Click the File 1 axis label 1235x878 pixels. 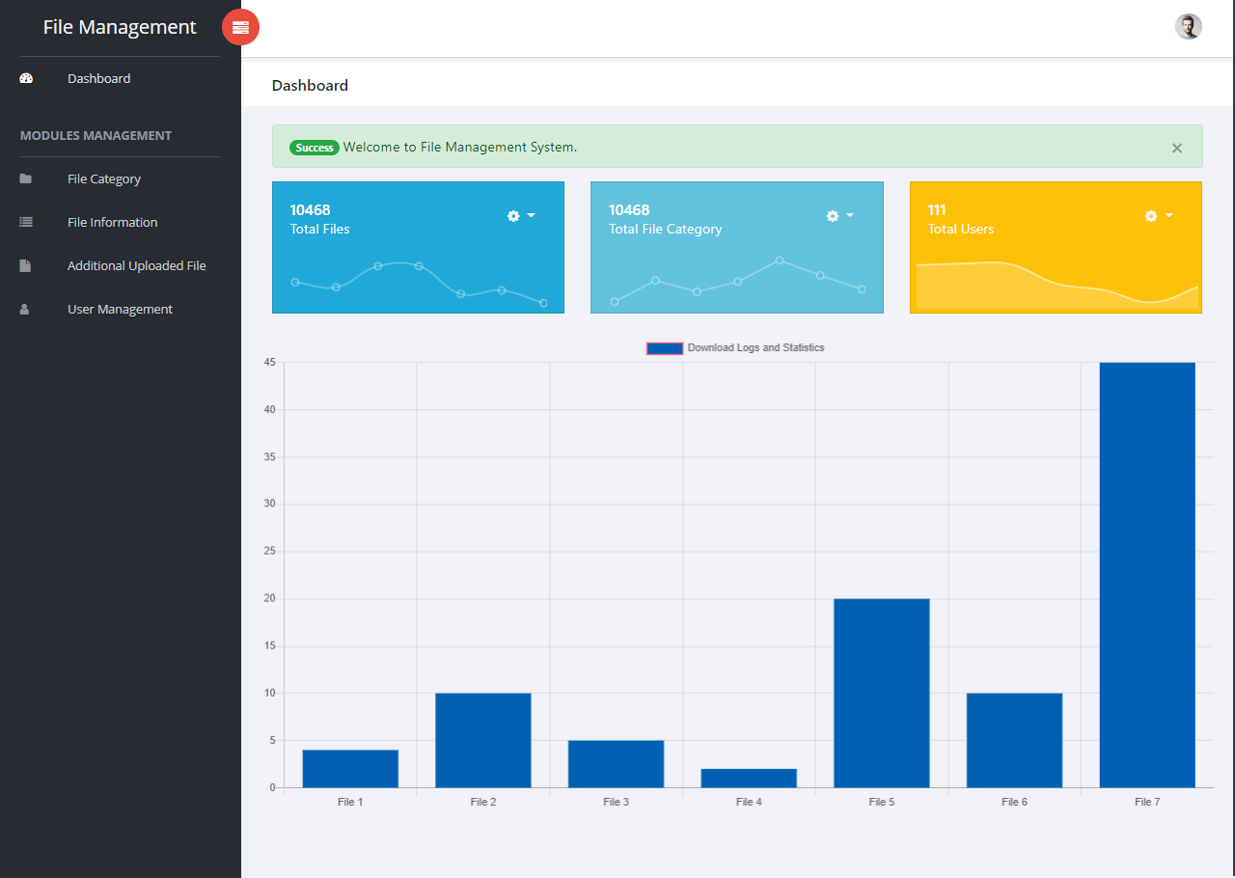click(350, 802)
